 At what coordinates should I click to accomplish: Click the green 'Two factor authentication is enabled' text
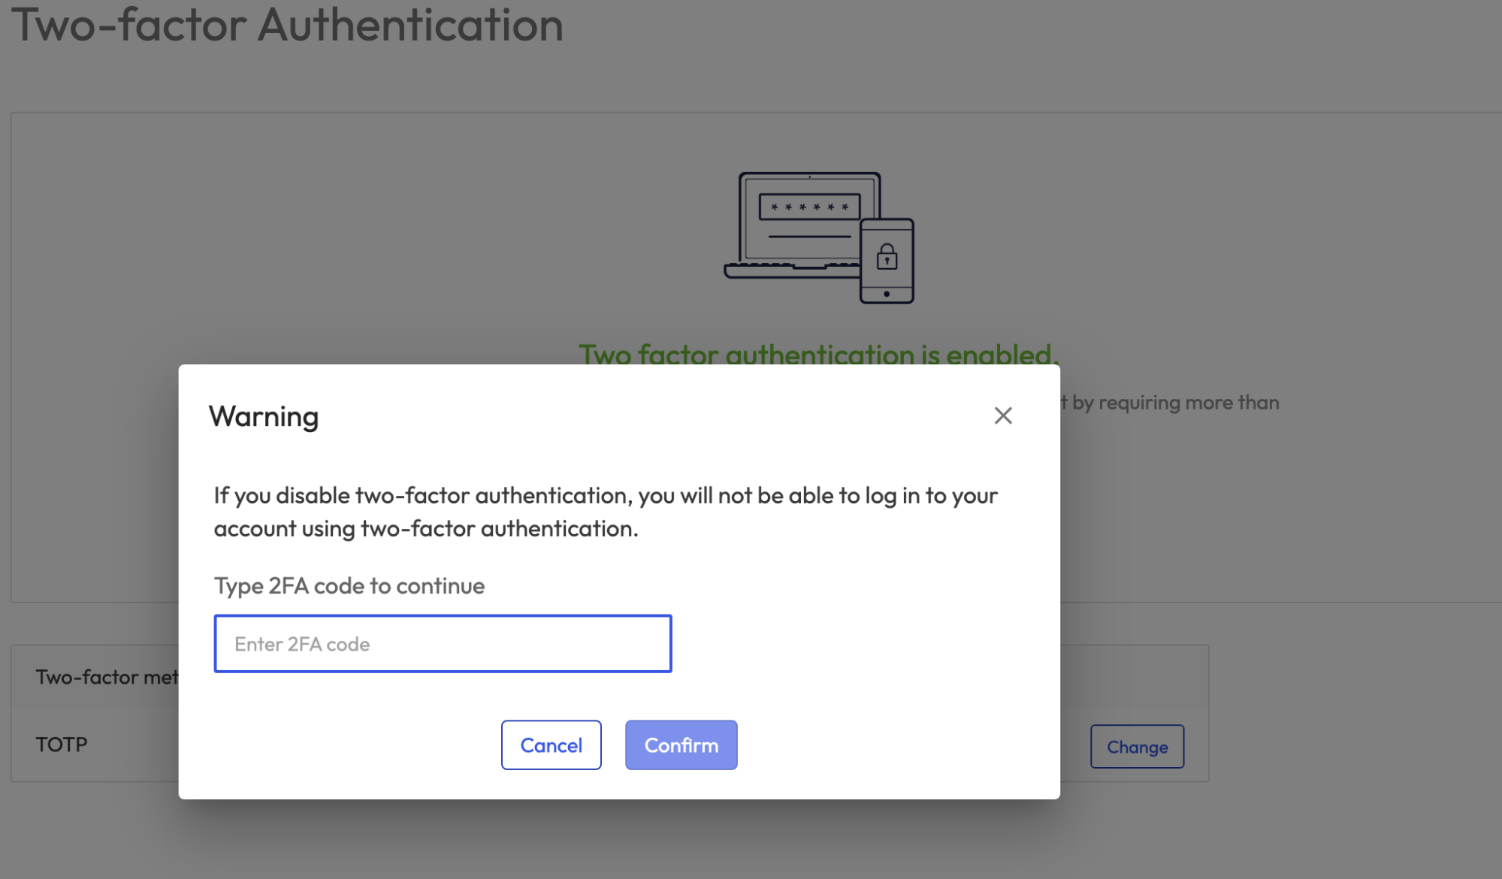coord(817,353)
